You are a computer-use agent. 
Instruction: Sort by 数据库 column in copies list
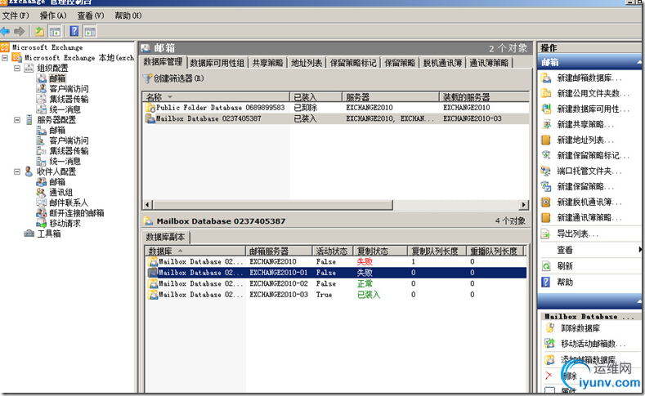click(195, 251)
